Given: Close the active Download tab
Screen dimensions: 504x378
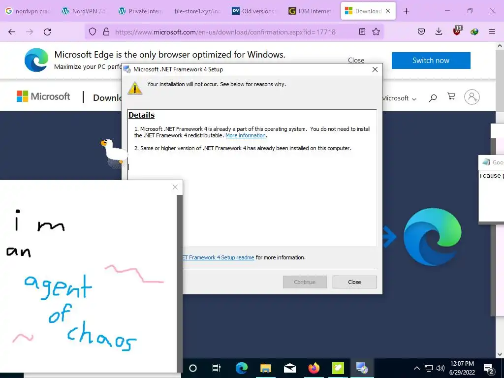Looking at the screenshot, I should click(x=388, y=11).
